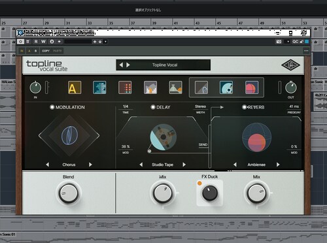
Task: Click the QC quick controls button
Action: [x=295, y=41]
